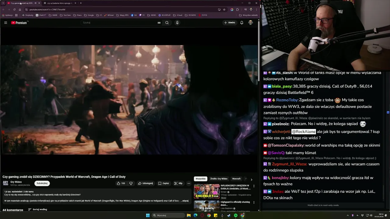The image size is (390, 219).
Task: Open the browser three-dot menu
Action: click(256, 9)
